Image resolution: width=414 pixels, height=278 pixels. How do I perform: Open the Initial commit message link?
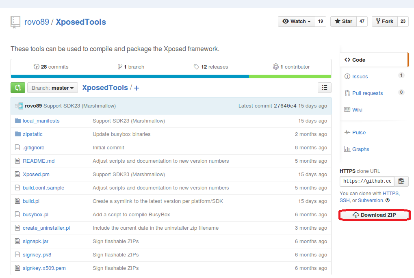click(108, 148)
